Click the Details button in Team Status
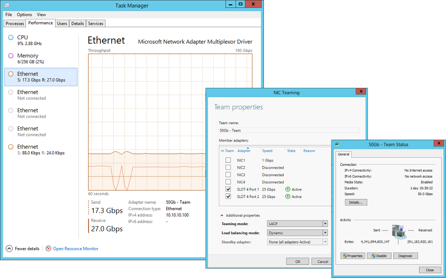Image resolution: width=446 pixels, height=278 pixels. (x=356, y=202)
